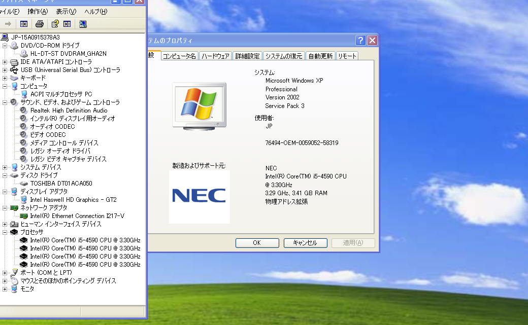528x325 pixels.
Task: Expand the キーボード node
Action: [x=5, y=78]
